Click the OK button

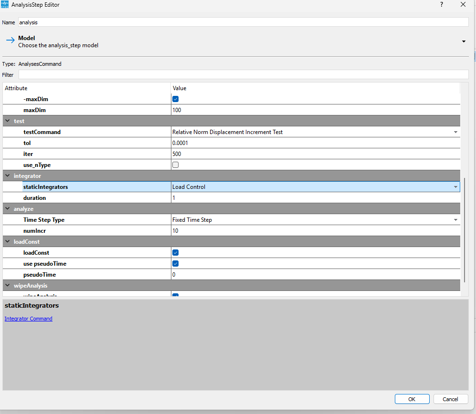[x=412, y=399]
